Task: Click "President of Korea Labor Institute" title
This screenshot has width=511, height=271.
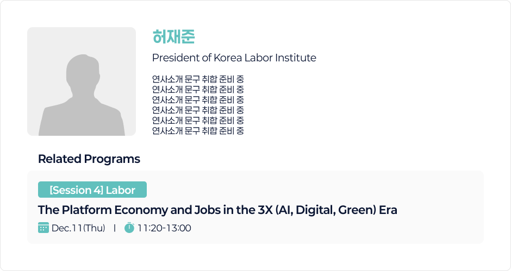Action: (x=234, y=58)
